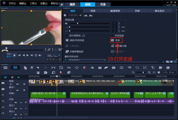Expand the 重新采样选项 dropdown

tap(105, 60)
